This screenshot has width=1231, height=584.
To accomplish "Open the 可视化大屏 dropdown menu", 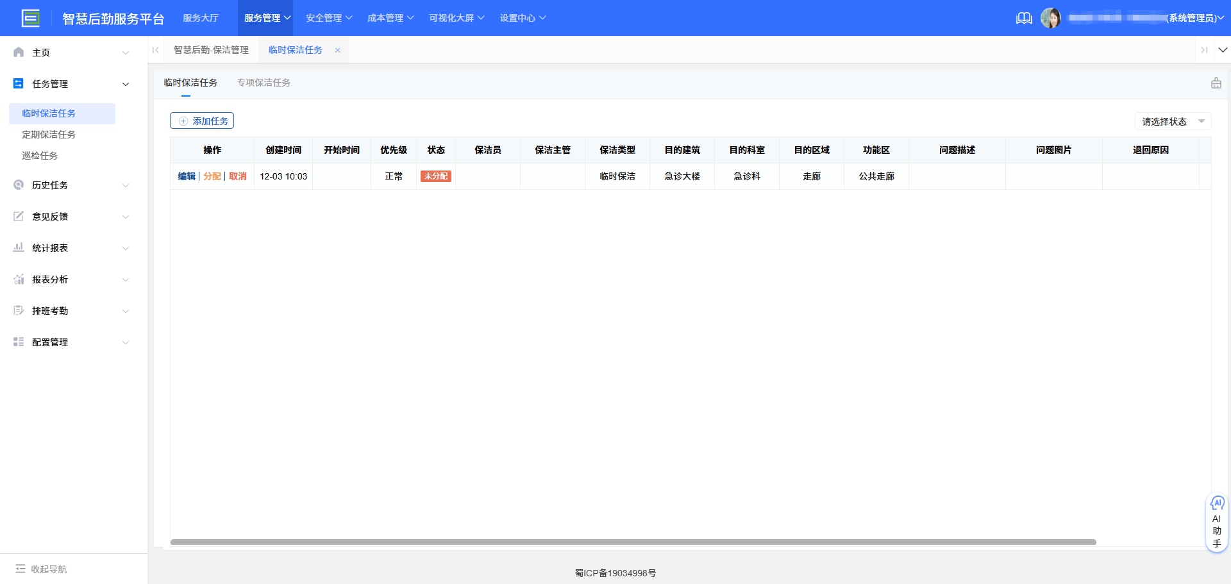I will tap(456, 18).
